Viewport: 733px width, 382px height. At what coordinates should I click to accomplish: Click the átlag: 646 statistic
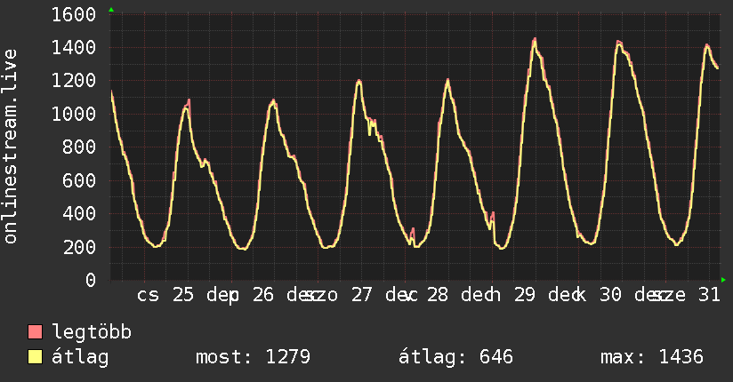(x=455, y=357)
